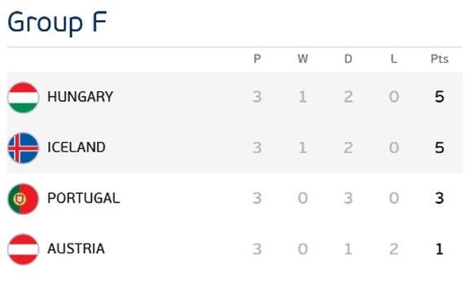
Task: Click Hungary's points value 5
Action: click(x=439, y=97)
